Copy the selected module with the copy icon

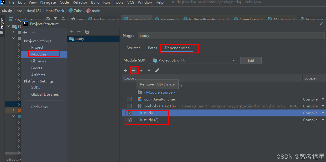click(87, 32)
